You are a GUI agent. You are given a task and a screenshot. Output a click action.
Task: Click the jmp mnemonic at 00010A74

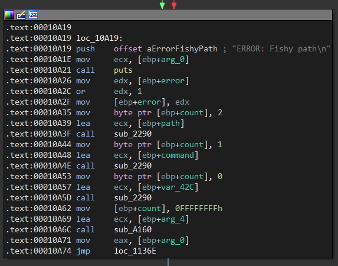pos(83,251)
